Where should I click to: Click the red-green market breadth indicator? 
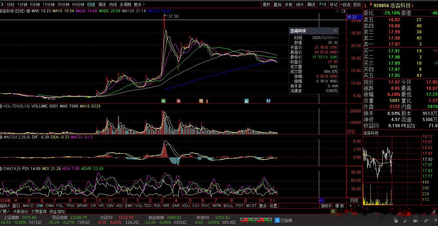pos(256,220)
